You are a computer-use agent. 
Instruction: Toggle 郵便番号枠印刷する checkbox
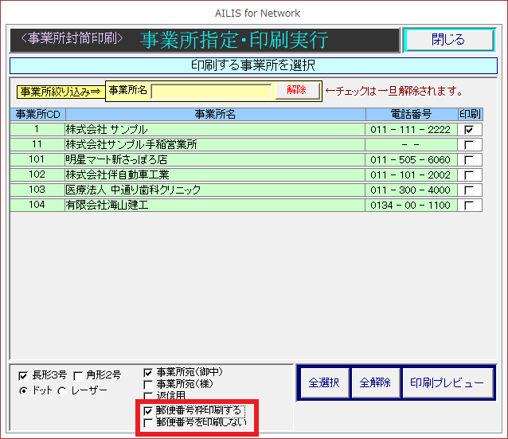click(148, 410)
